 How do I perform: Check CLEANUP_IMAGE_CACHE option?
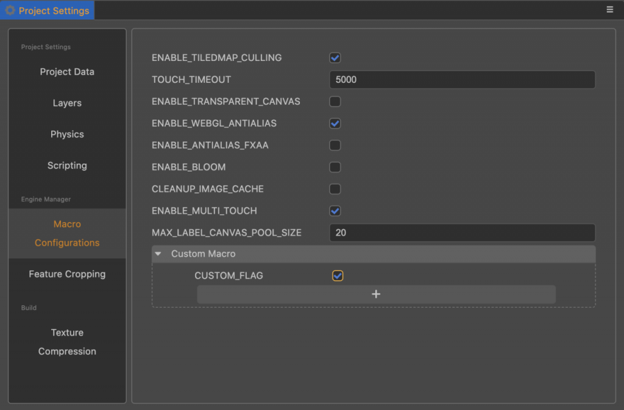click(x=335, y=189)
